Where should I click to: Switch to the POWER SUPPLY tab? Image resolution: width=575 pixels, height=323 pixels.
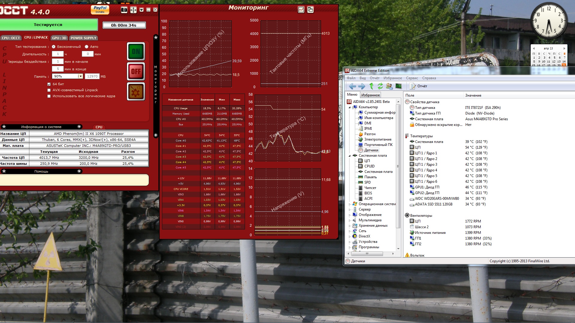(x=83, y=38)
